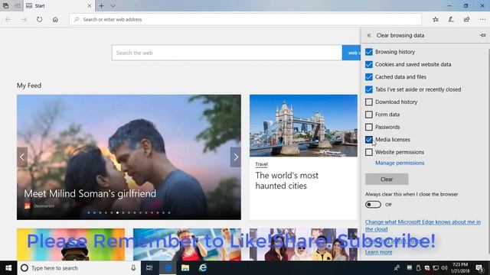490x275 pixels.
Task: Pin the Clear browsing data pane
Action: pyautogui.click(x=482, y=35)
